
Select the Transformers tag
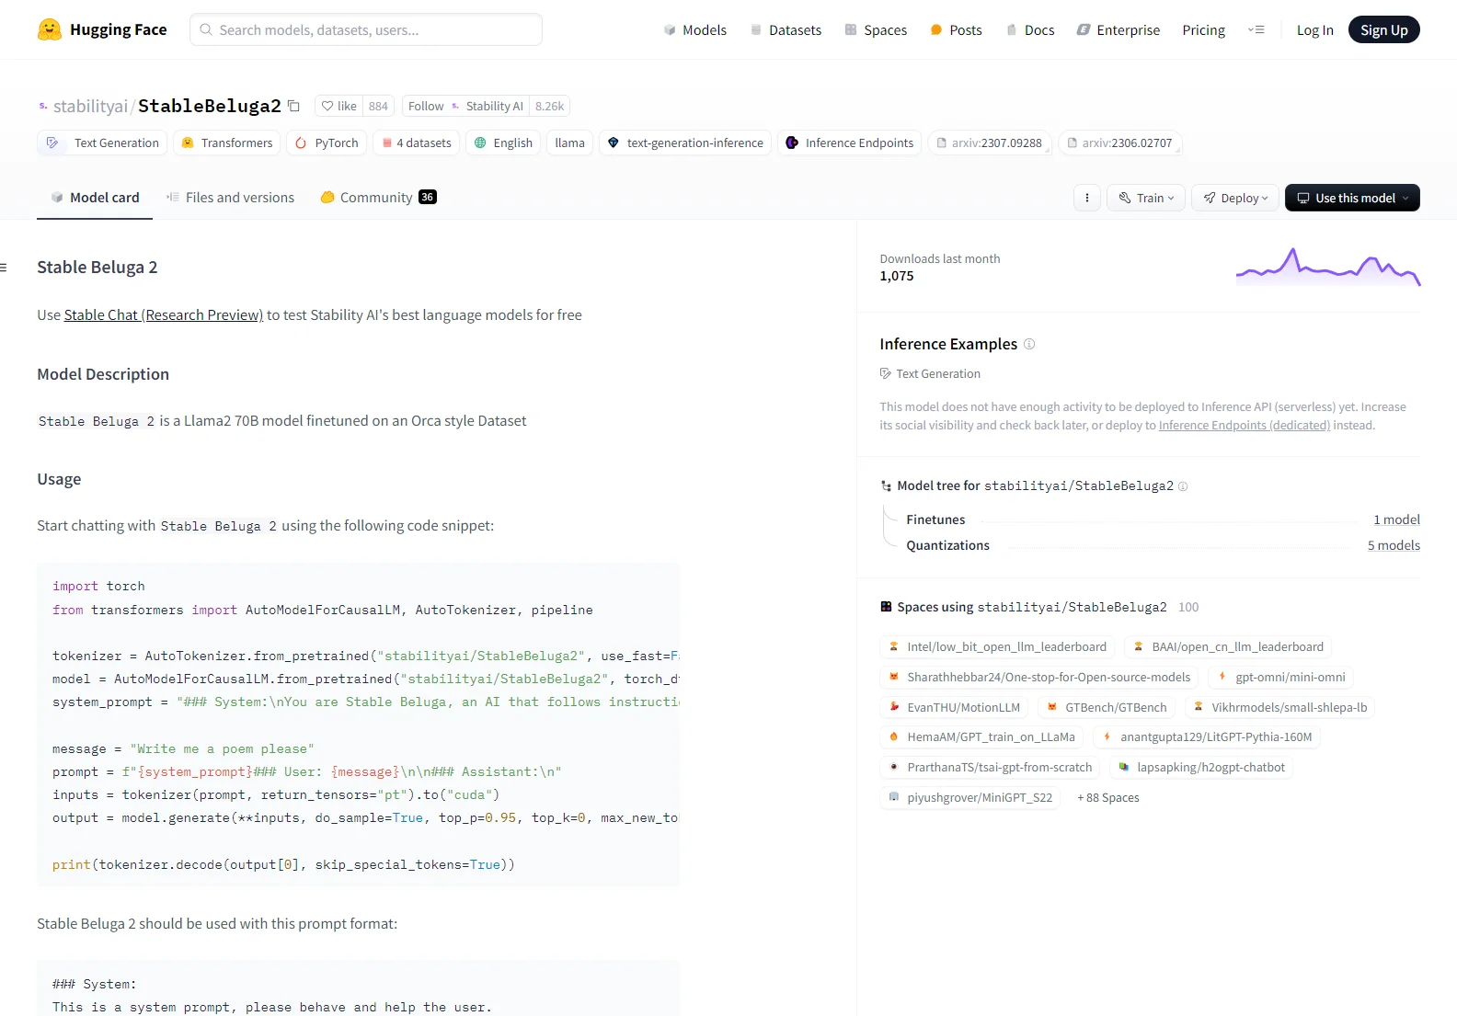click(x=226, y=143)
